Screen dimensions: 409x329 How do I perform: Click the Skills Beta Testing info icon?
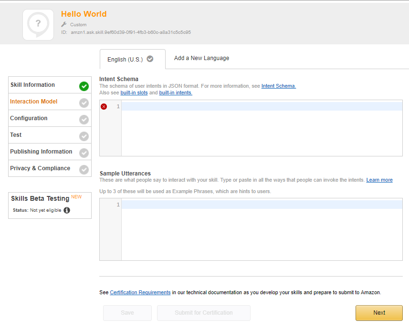pyautogui.click(x=67, y=210)
